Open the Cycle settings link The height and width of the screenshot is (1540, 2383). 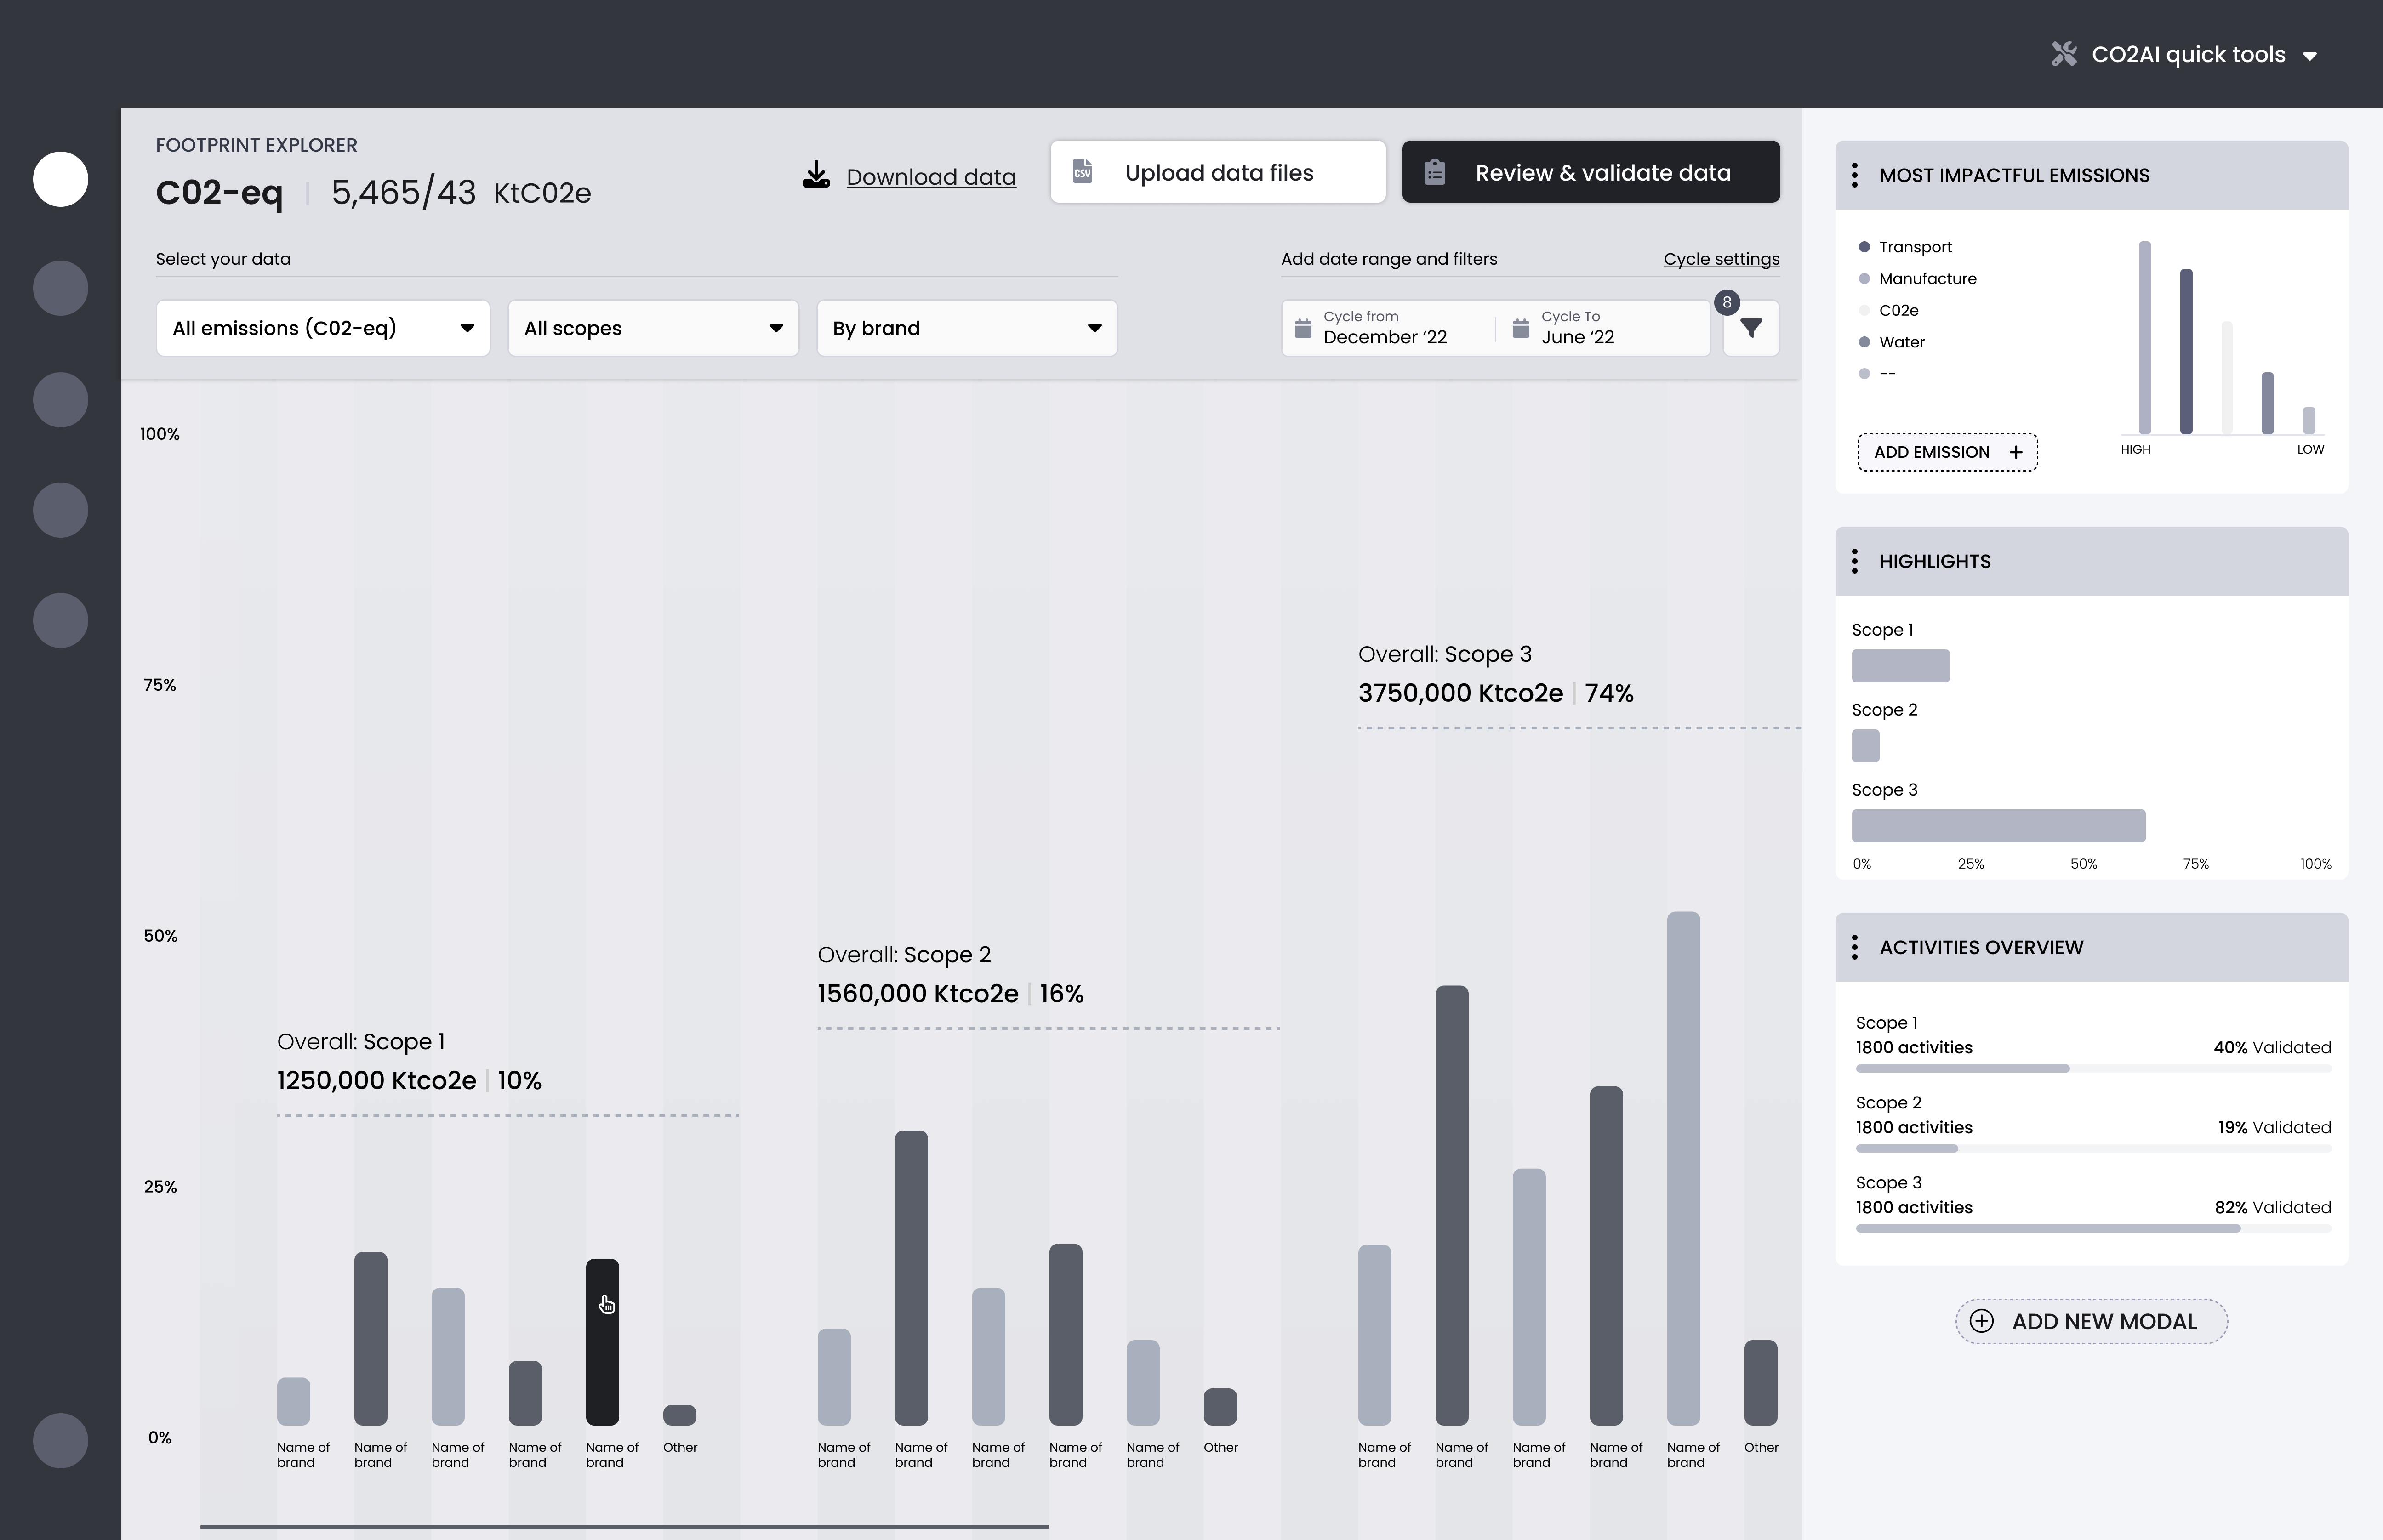1721,259
